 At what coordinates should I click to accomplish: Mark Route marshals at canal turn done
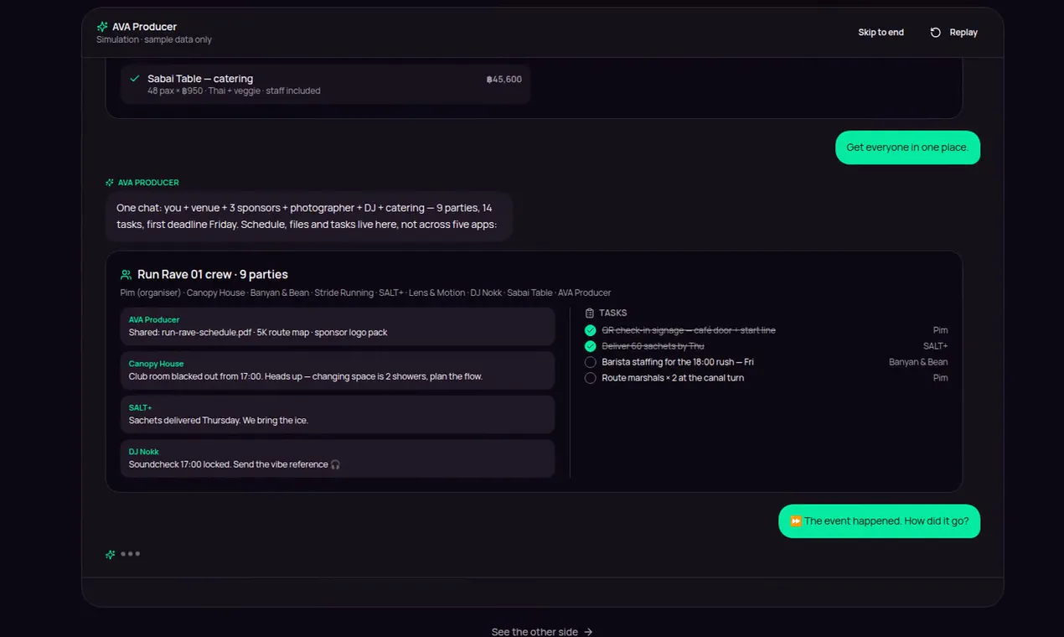(x=591, y=378)
